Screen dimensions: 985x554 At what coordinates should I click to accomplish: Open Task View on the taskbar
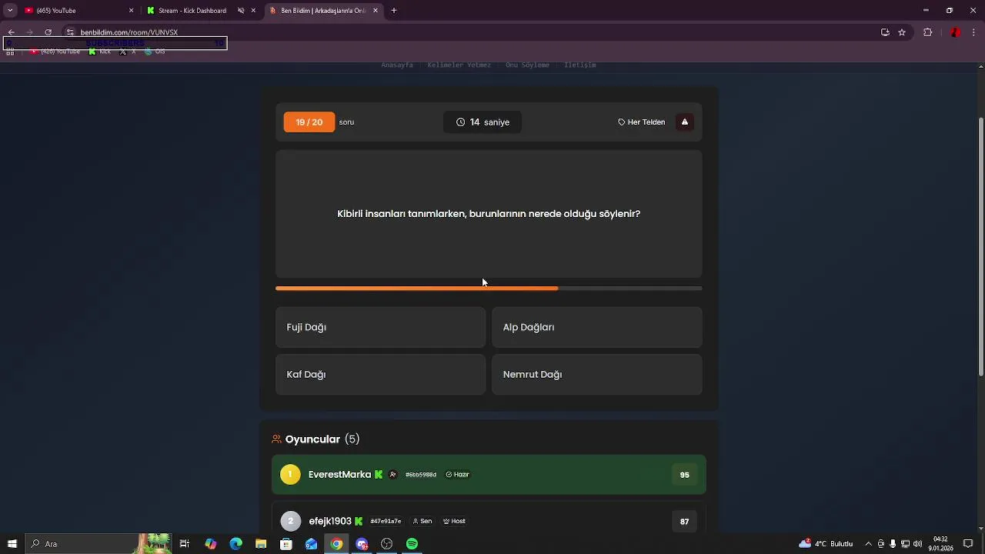click(x=185, y=544)
